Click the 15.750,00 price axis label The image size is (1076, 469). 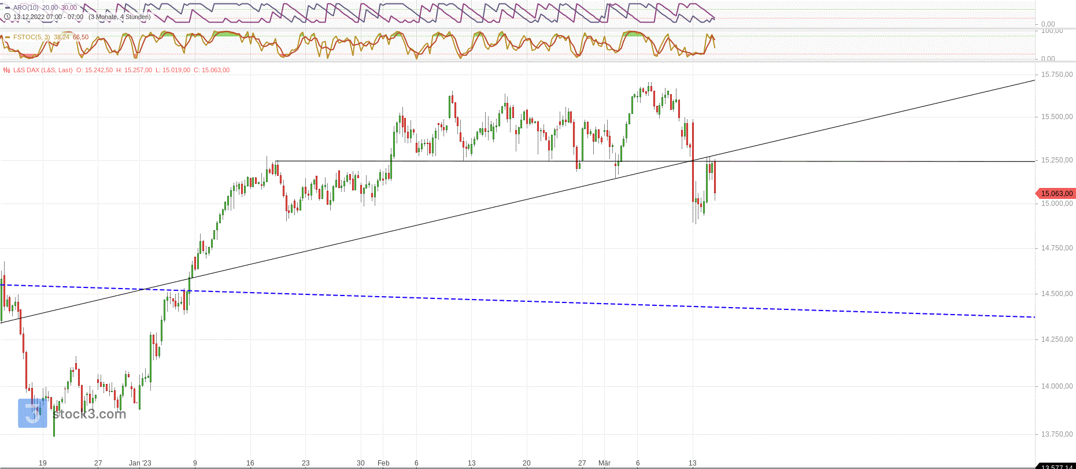point(1057,75)
